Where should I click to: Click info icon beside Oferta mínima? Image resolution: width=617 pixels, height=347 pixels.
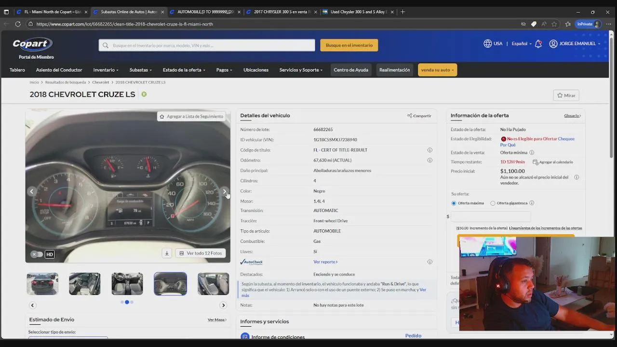(x=532, y=153)
